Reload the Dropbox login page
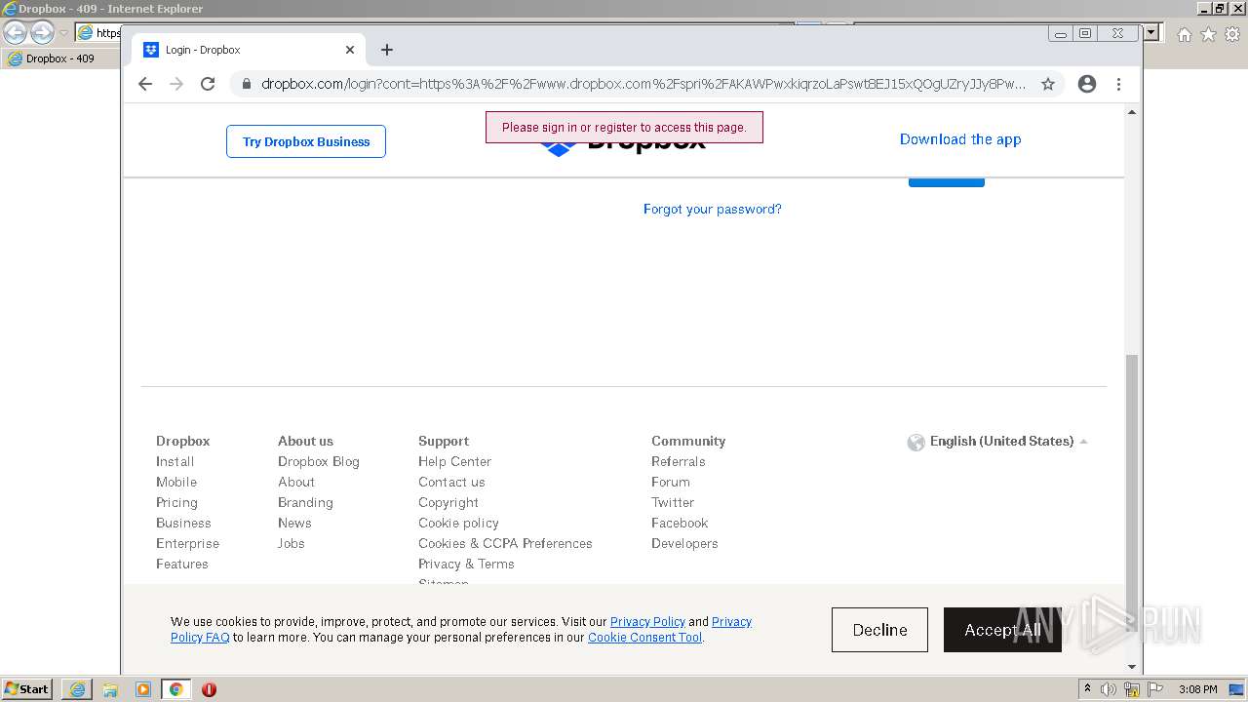Screen dimensions: 1248x702 click(208, 84)
